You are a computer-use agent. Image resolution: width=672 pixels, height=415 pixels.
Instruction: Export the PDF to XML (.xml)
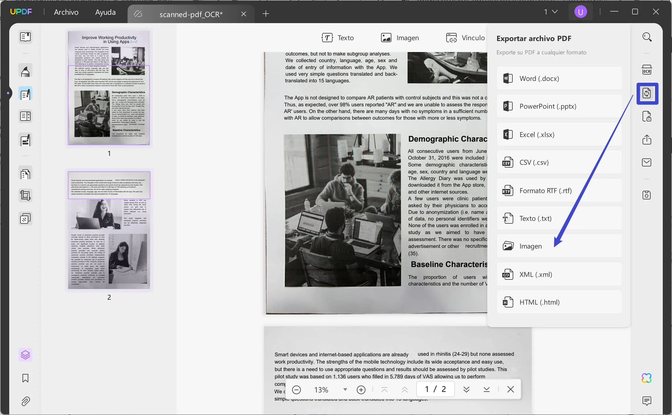coord(559,274)
